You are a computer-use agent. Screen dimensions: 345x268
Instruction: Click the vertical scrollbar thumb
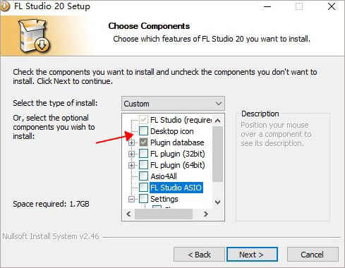point(218,154)
